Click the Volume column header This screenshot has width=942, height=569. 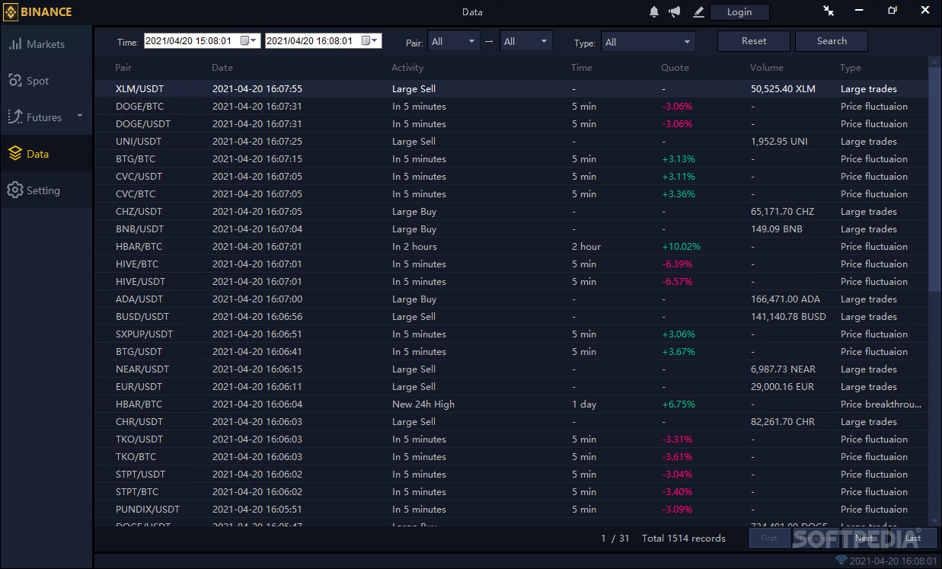pos(767,68)
